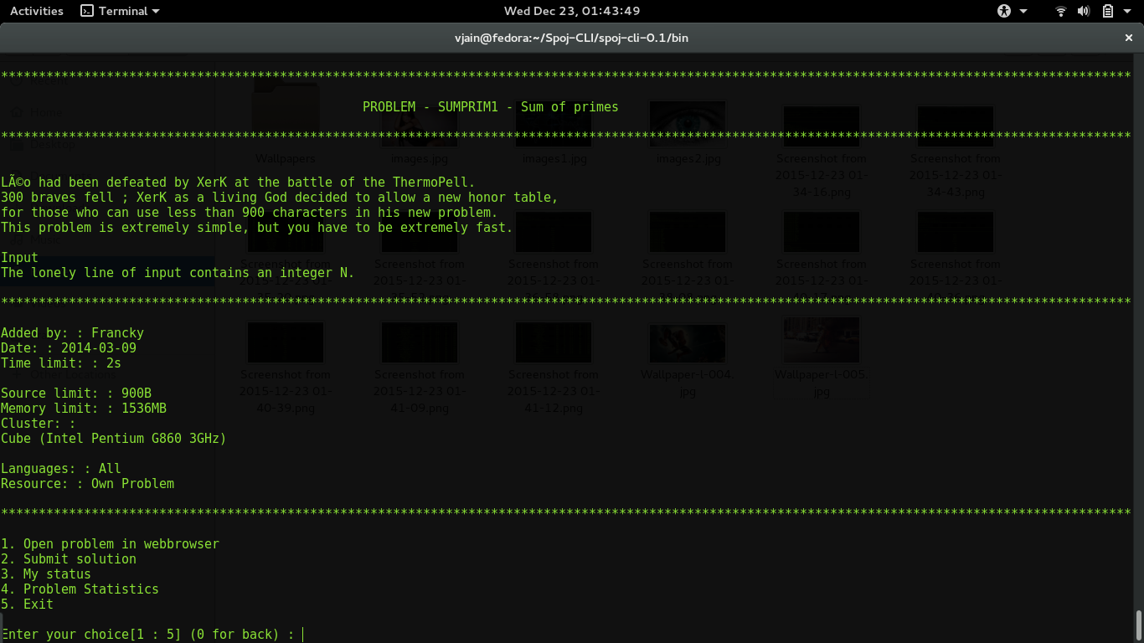This screenshot has height=643, width=1144.
Task: Click the 'less than 900 characters' line
Action: 250,213
